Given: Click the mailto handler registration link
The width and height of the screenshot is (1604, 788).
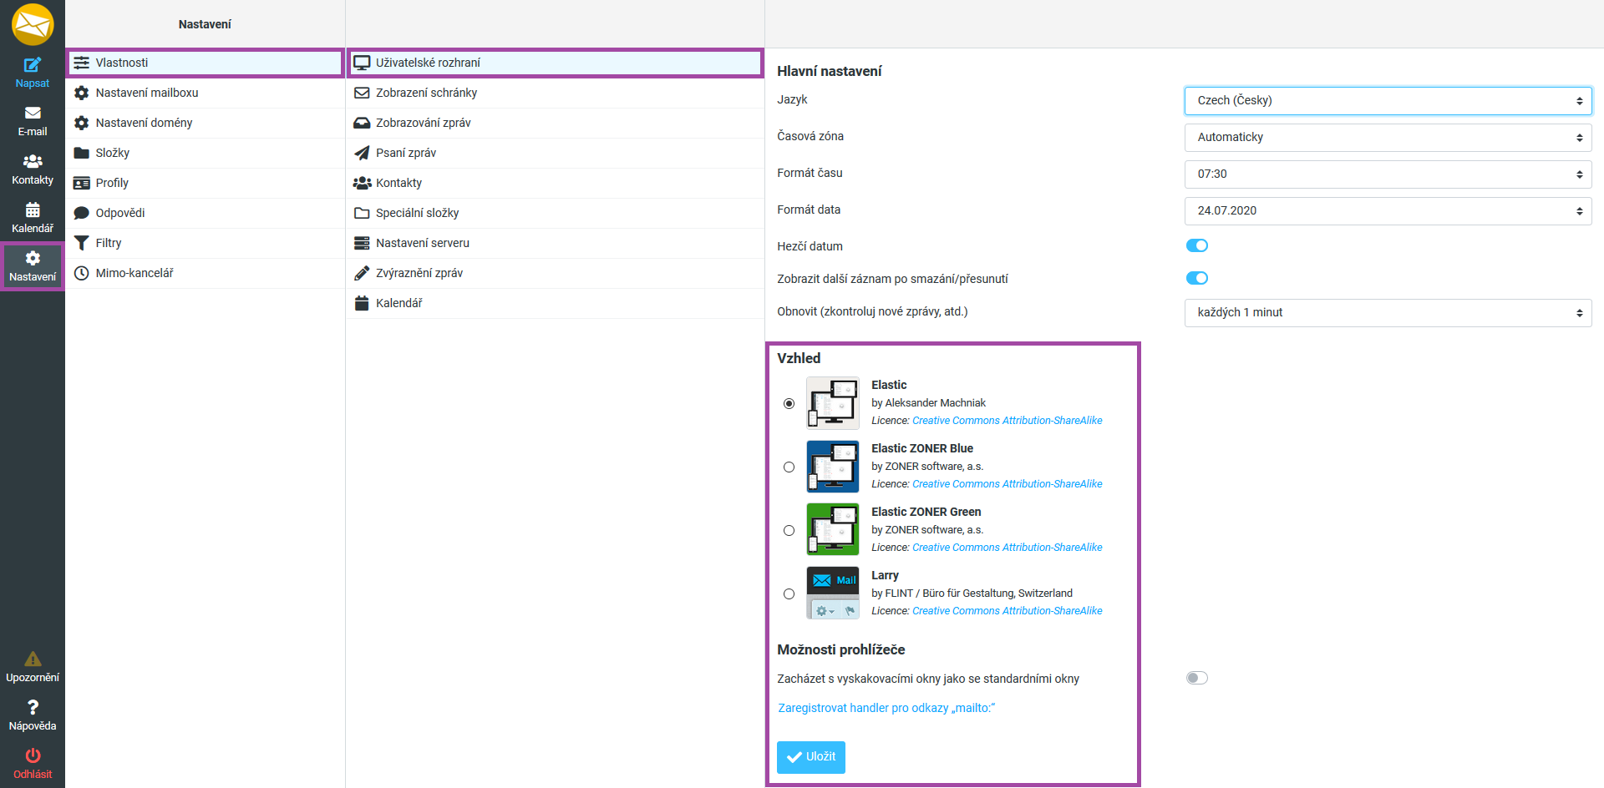Looking at the screenshot, I should [886, 708].
